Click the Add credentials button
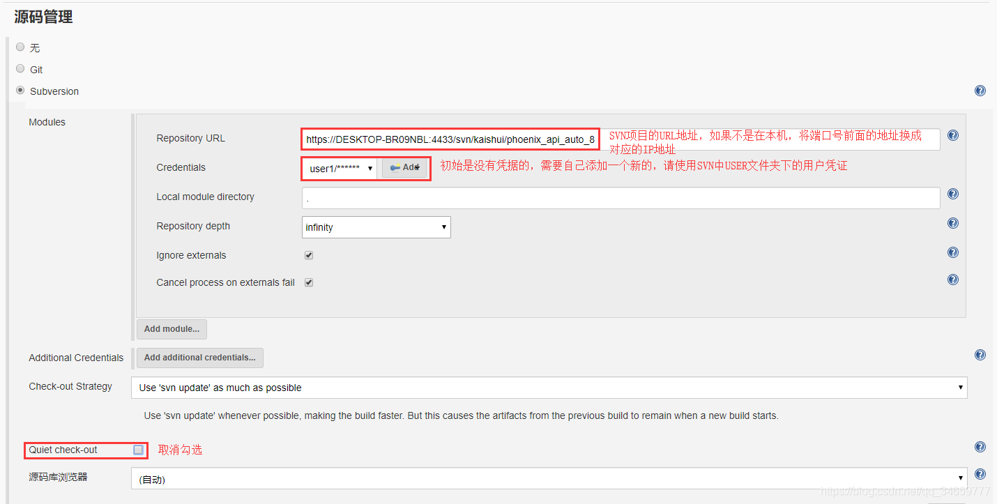This screenshot has height=504, width=997. pos(404,168)
